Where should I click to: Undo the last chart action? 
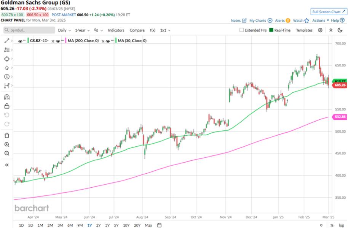(6, 115)
